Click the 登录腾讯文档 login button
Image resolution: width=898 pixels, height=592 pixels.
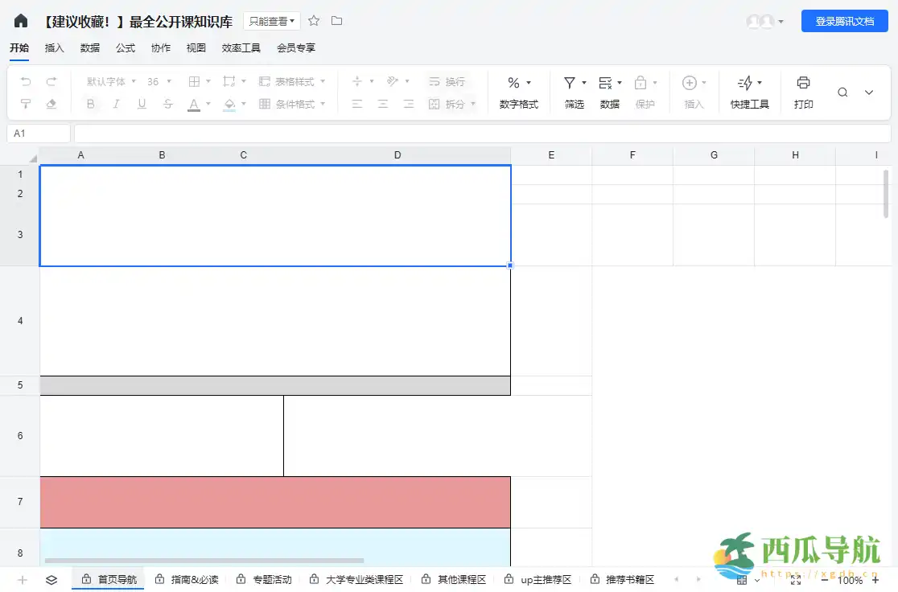point(844,20)
